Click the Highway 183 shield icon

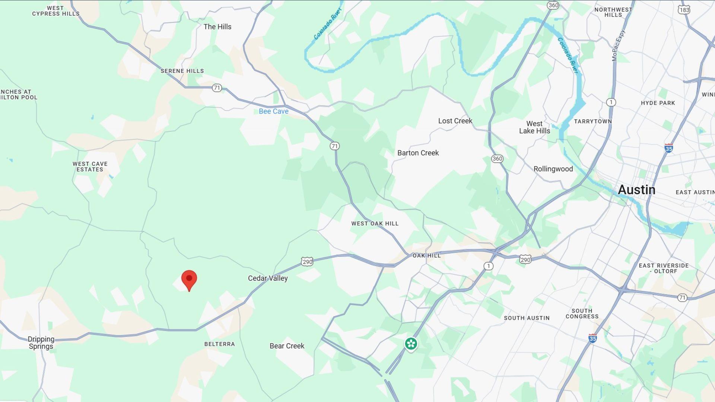click(684, 10)
